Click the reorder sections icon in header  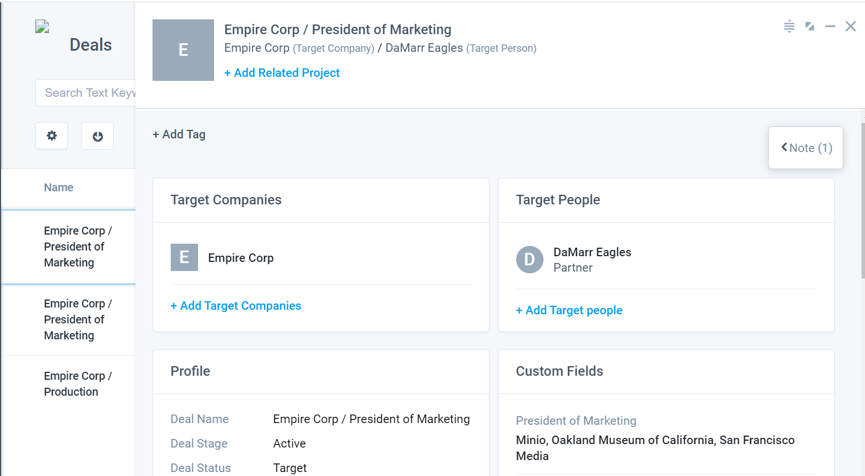tap(789, 26)
